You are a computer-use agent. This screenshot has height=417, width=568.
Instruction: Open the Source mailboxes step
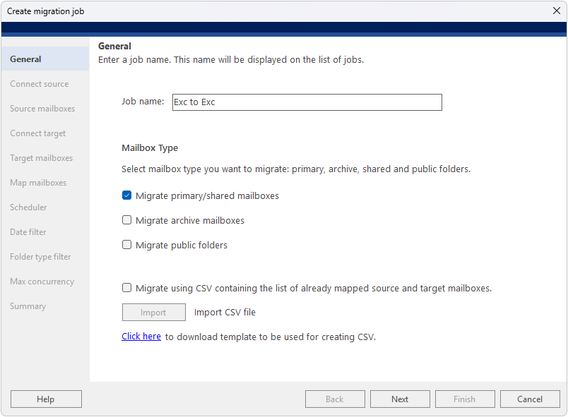(x=42, y=109)
